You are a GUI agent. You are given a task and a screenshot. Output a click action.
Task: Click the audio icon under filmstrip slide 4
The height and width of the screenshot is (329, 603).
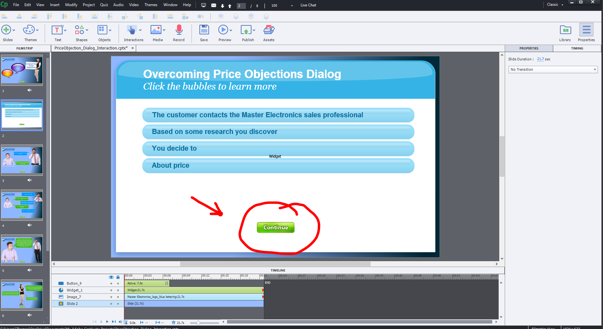(x=30, y=225)
